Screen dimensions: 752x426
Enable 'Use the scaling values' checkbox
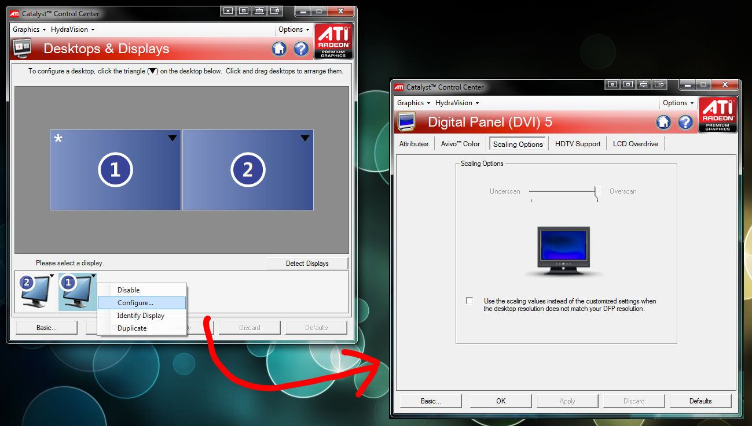coord(469,301)
